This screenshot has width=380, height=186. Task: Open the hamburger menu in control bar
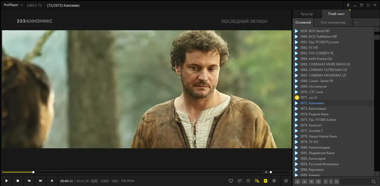286,181
